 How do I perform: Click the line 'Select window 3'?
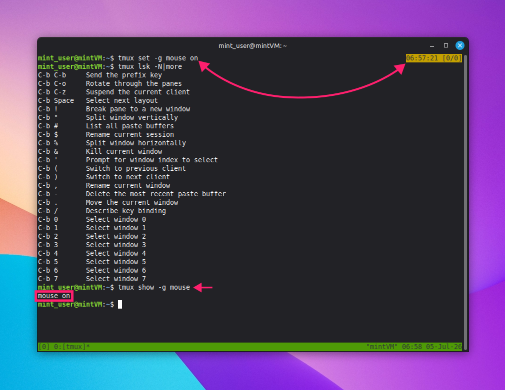pos(115,245)
